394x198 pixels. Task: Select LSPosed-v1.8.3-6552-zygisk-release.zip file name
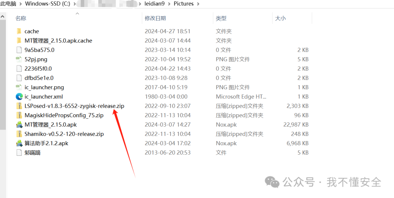tap(74, 106)
